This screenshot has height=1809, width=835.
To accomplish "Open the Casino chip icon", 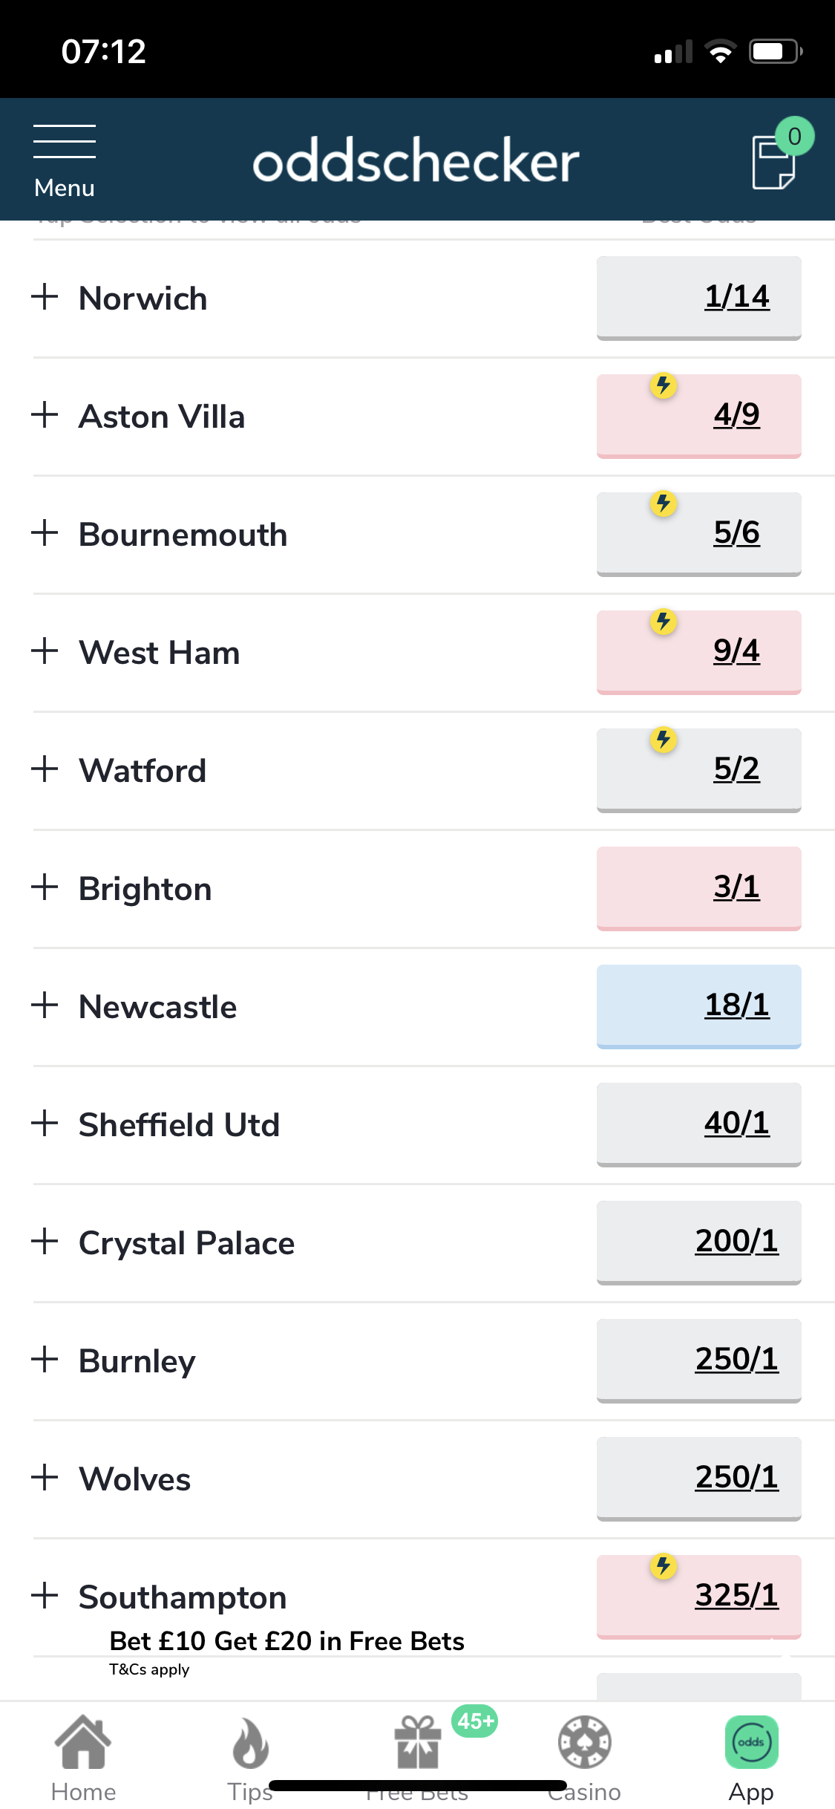I will (585, 1742).
